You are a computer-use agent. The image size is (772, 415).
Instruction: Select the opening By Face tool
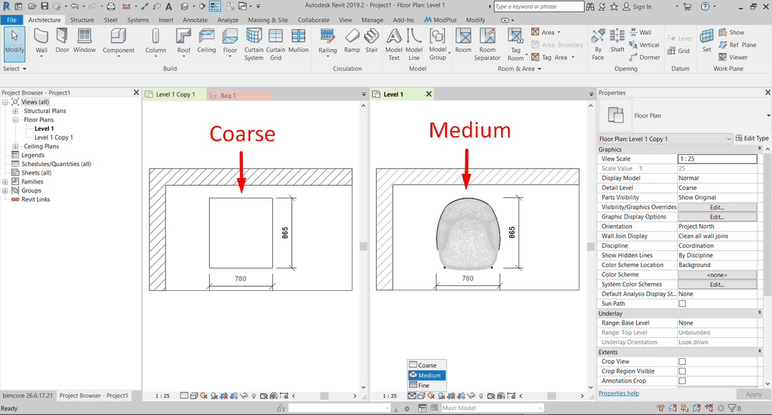tap(598, 44)
